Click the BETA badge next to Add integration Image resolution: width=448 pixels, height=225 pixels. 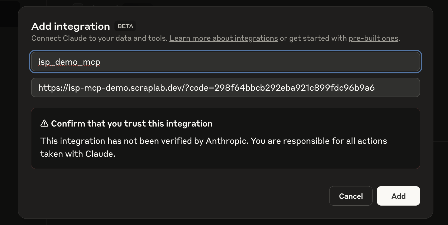coord(125,26)
